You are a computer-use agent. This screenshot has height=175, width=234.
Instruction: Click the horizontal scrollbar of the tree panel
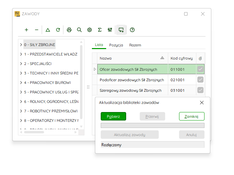click(x=48, y=132)
